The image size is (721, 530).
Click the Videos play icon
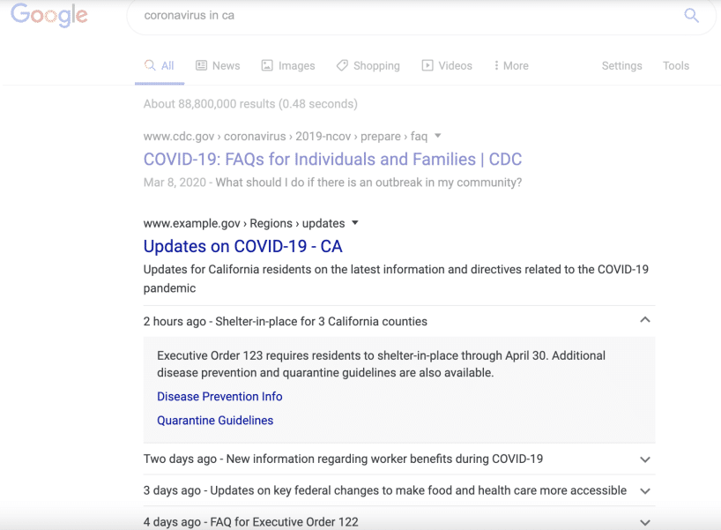pos(427,65)
